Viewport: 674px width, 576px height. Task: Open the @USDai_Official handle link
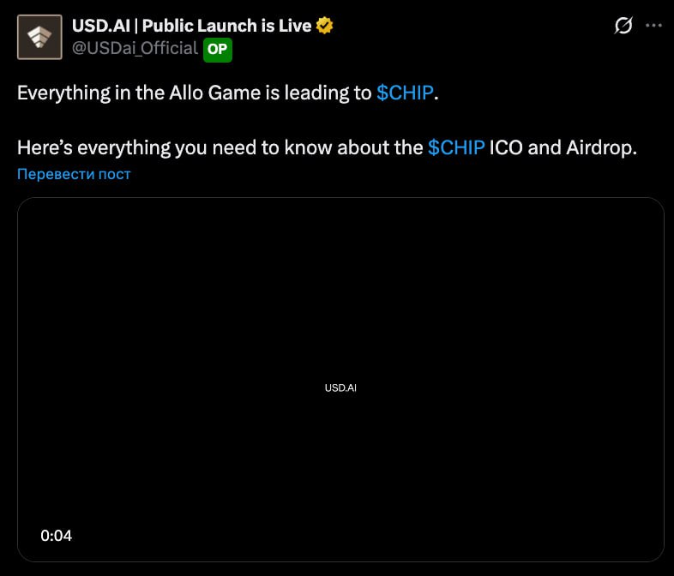[x=135, y=49]
